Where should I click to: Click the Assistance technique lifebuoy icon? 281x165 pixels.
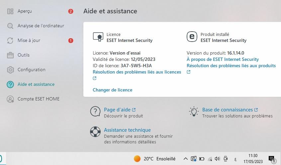tap(95, 132)
